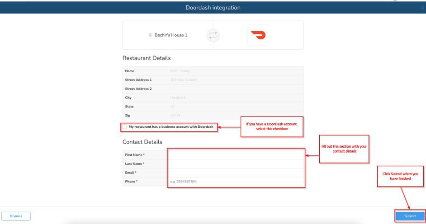Enable the Doordash business account checkbox
426x224 pixels.
(x=125, y=126)
